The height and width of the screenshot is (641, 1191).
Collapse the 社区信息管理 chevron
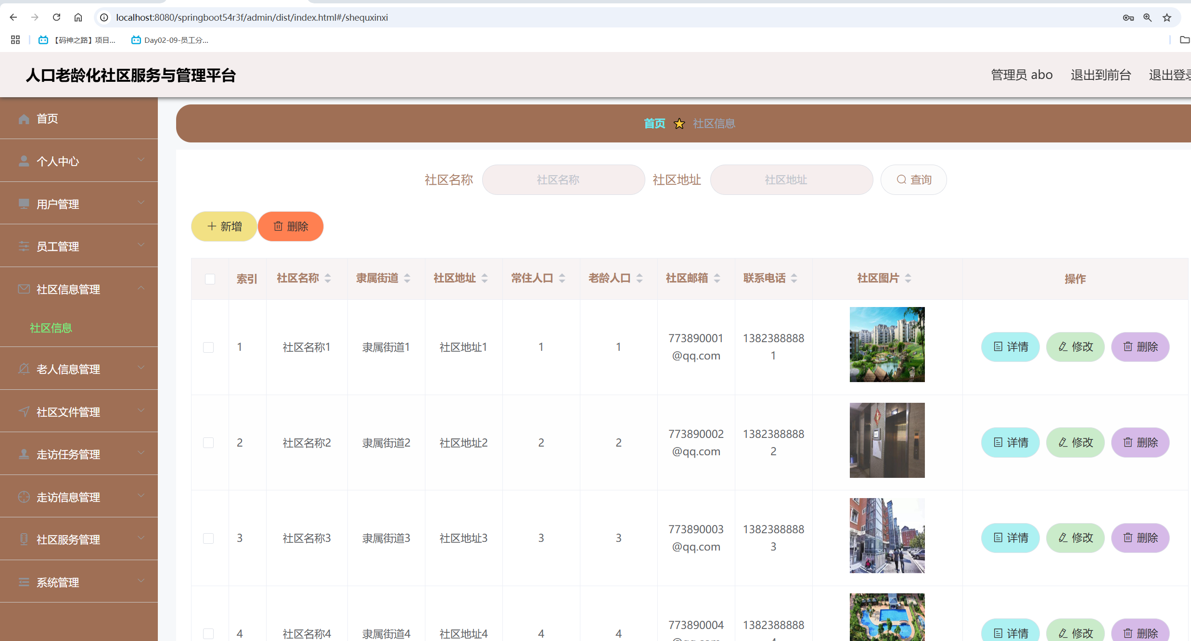click(141, 288)
